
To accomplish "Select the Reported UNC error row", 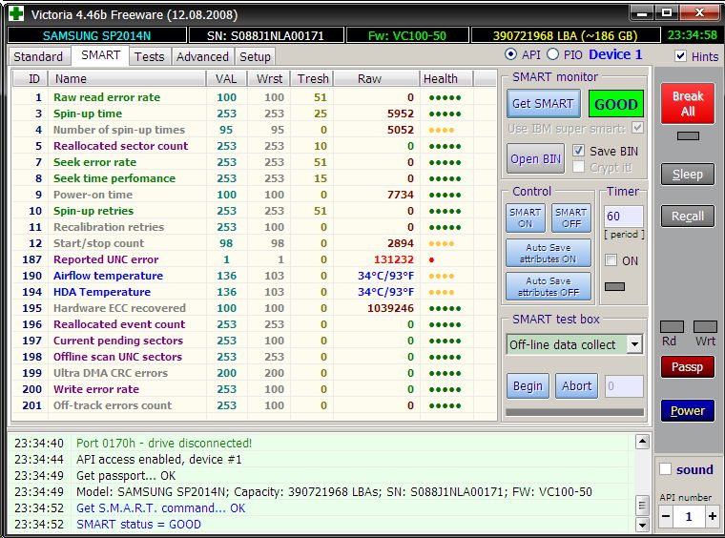I will 254,259.
